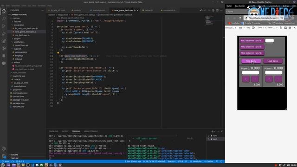Expand the plugins folder
The width and height of the screenshot is (297, 167).
tap(17, 39)
